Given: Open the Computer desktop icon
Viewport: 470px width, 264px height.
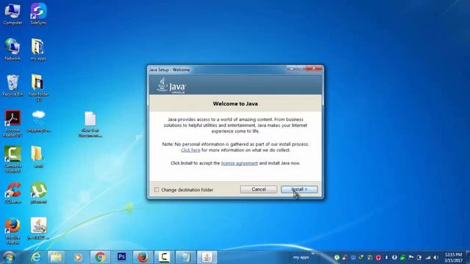Looking at the screenshot, I should coord(12,14).
